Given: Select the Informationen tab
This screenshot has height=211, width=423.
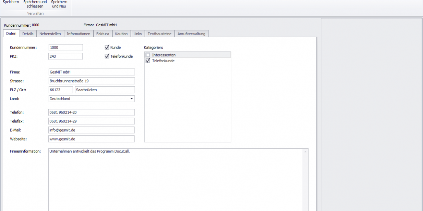Looking at the screenshot, I should 78,34.
